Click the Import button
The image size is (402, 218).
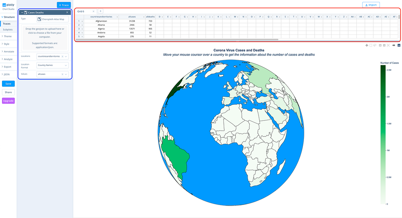point(371,5)
